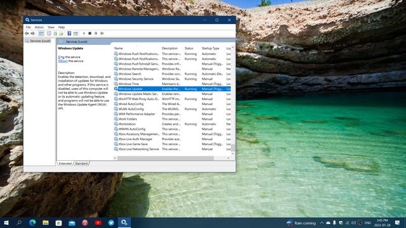
Task: Click the gear icon of Windows Time row
Action: pos(115,84)
